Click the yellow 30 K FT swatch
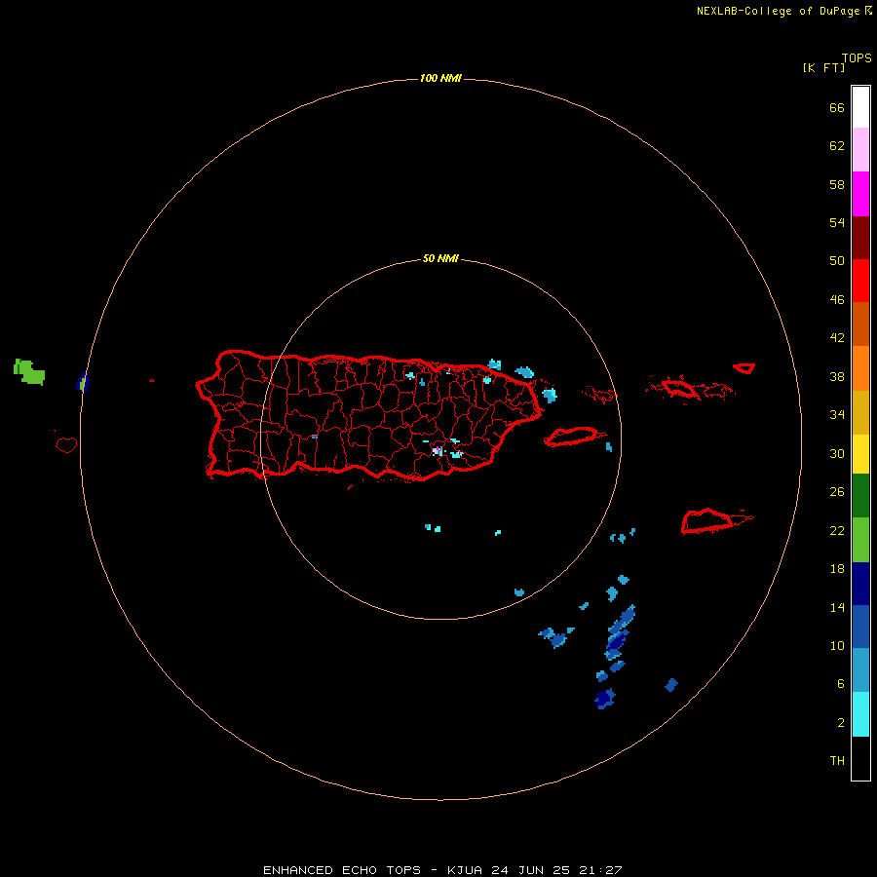The width and height of the screenshot is (877, 877). point(860,454)
